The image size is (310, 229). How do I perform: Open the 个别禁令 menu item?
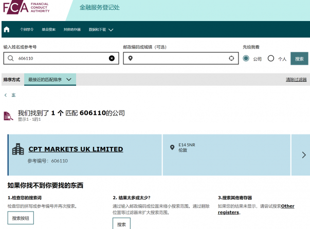(27, 30)
